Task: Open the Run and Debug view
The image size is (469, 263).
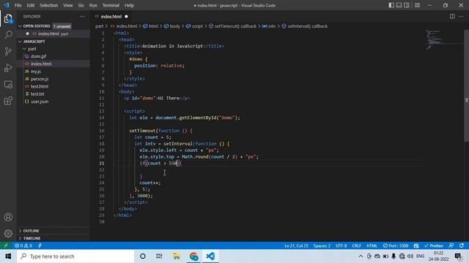Action: (8, 68)
